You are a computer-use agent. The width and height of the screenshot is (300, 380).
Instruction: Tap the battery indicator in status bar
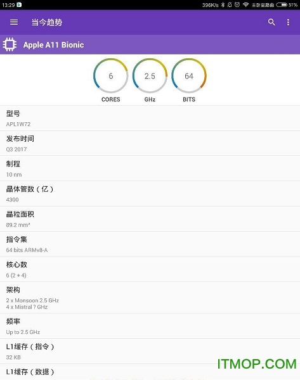coord(282,5)
